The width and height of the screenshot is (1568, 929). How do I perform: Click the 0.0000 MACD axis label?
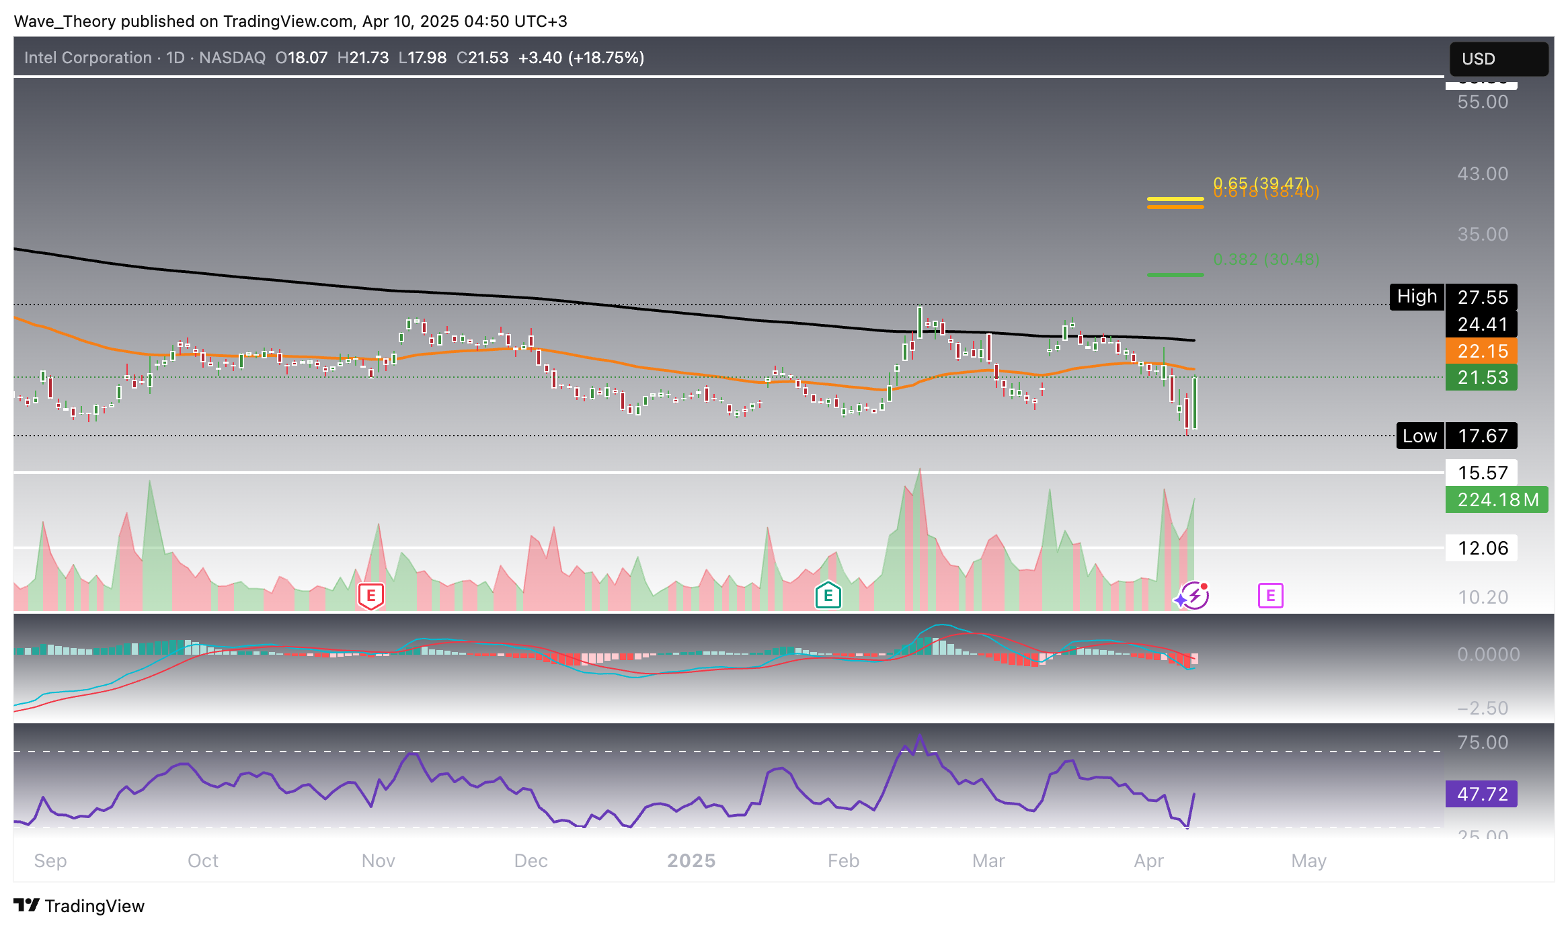1488,655
